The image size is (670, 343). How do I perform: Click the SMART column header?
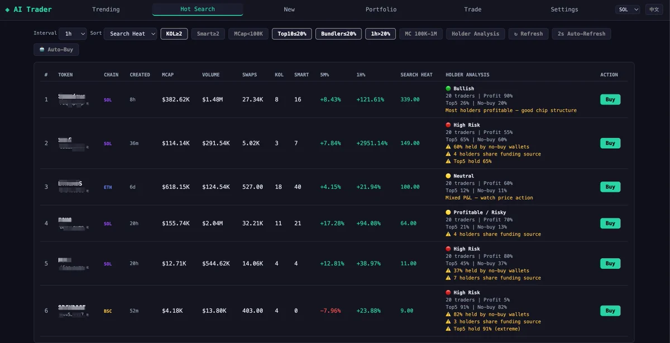coord(301,75)
